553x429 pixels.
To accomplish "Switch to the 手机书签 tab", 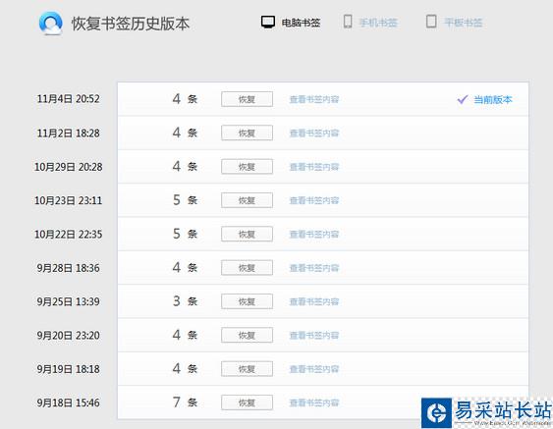I will [378, 23].
